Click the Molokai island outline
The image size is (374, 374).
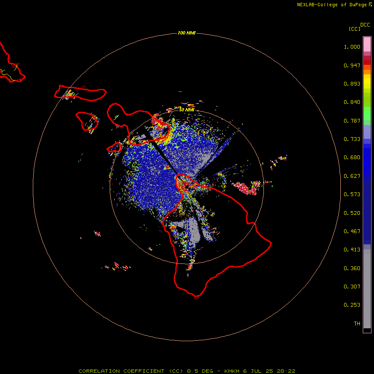80,93
